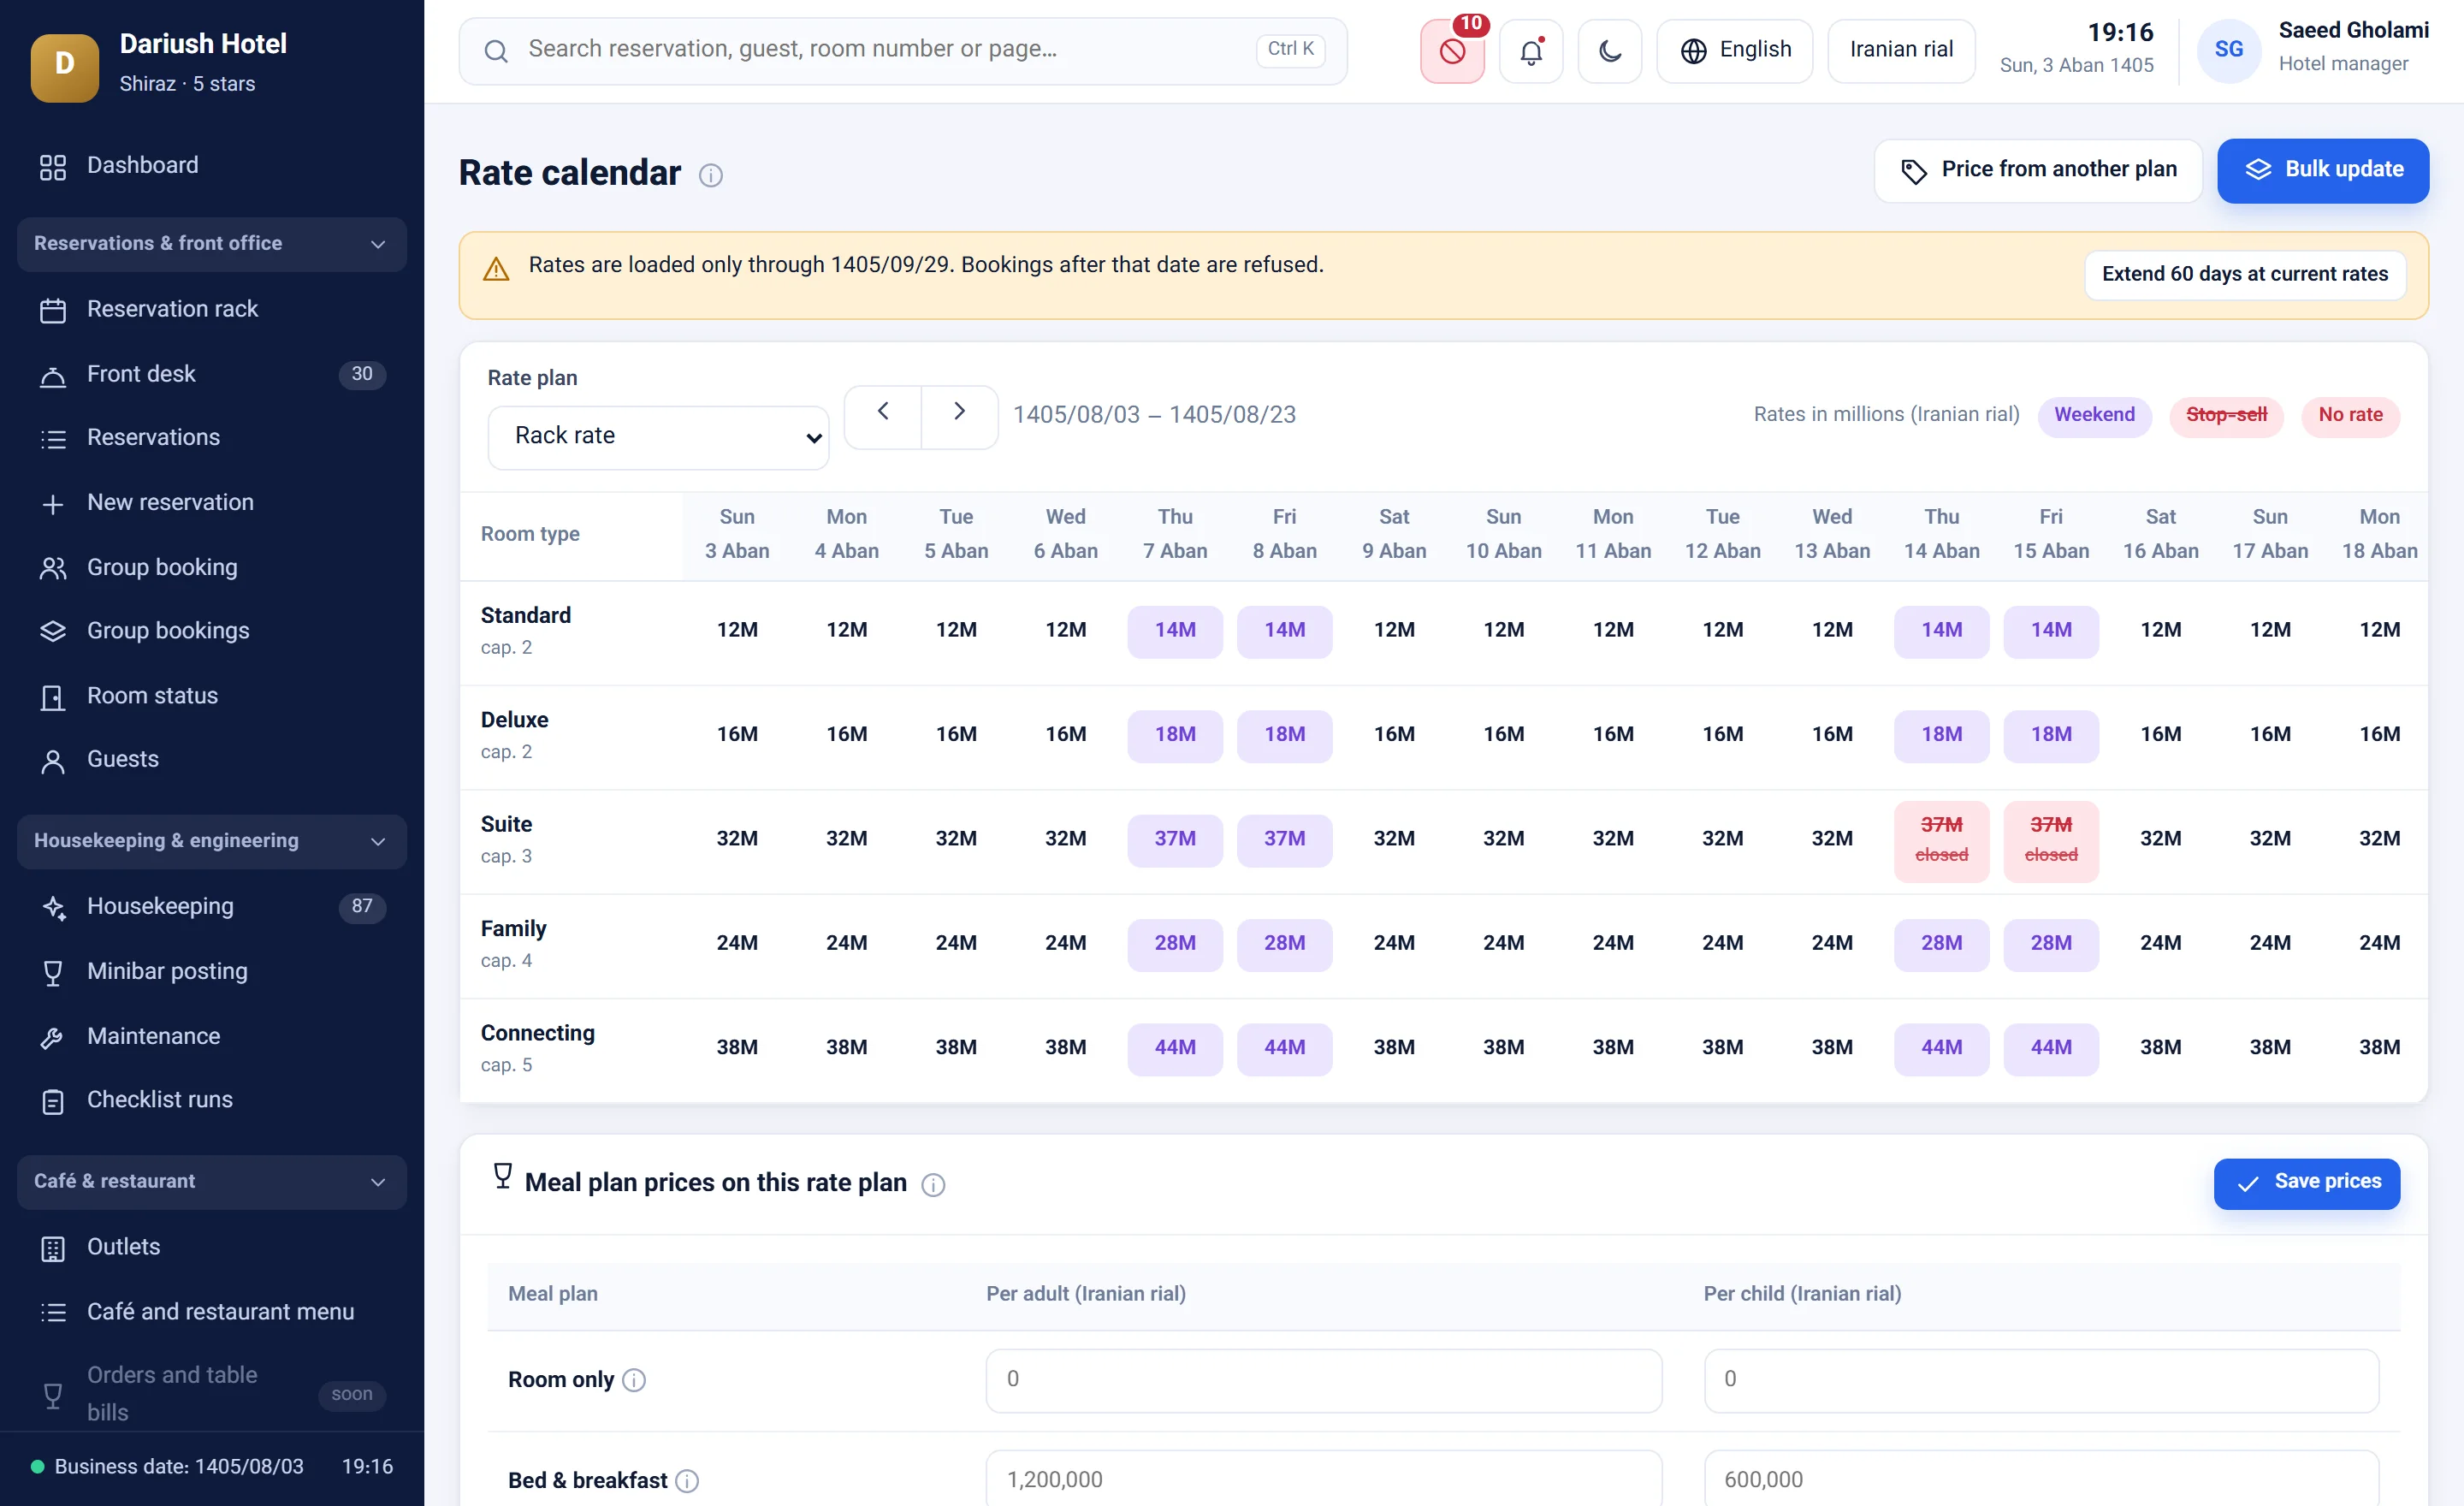This screenshot has height=1506, width=2464.
Task: Click the info icon beside Meal plan prices heading
Action: pos(932,1185)
